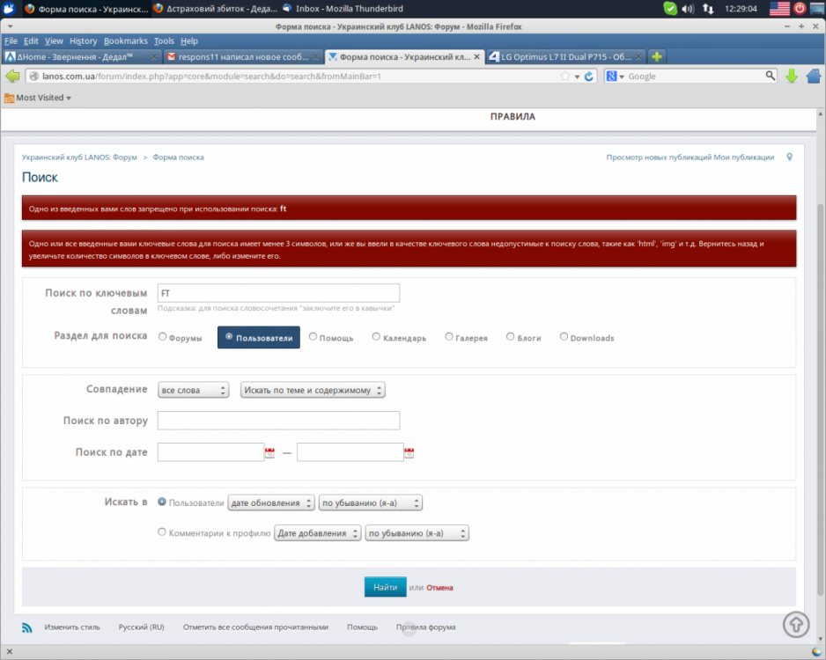Open the end date calendar picker
Image resolution: width=826 pixels, height=660 pixels.
(x=409, y=453)
